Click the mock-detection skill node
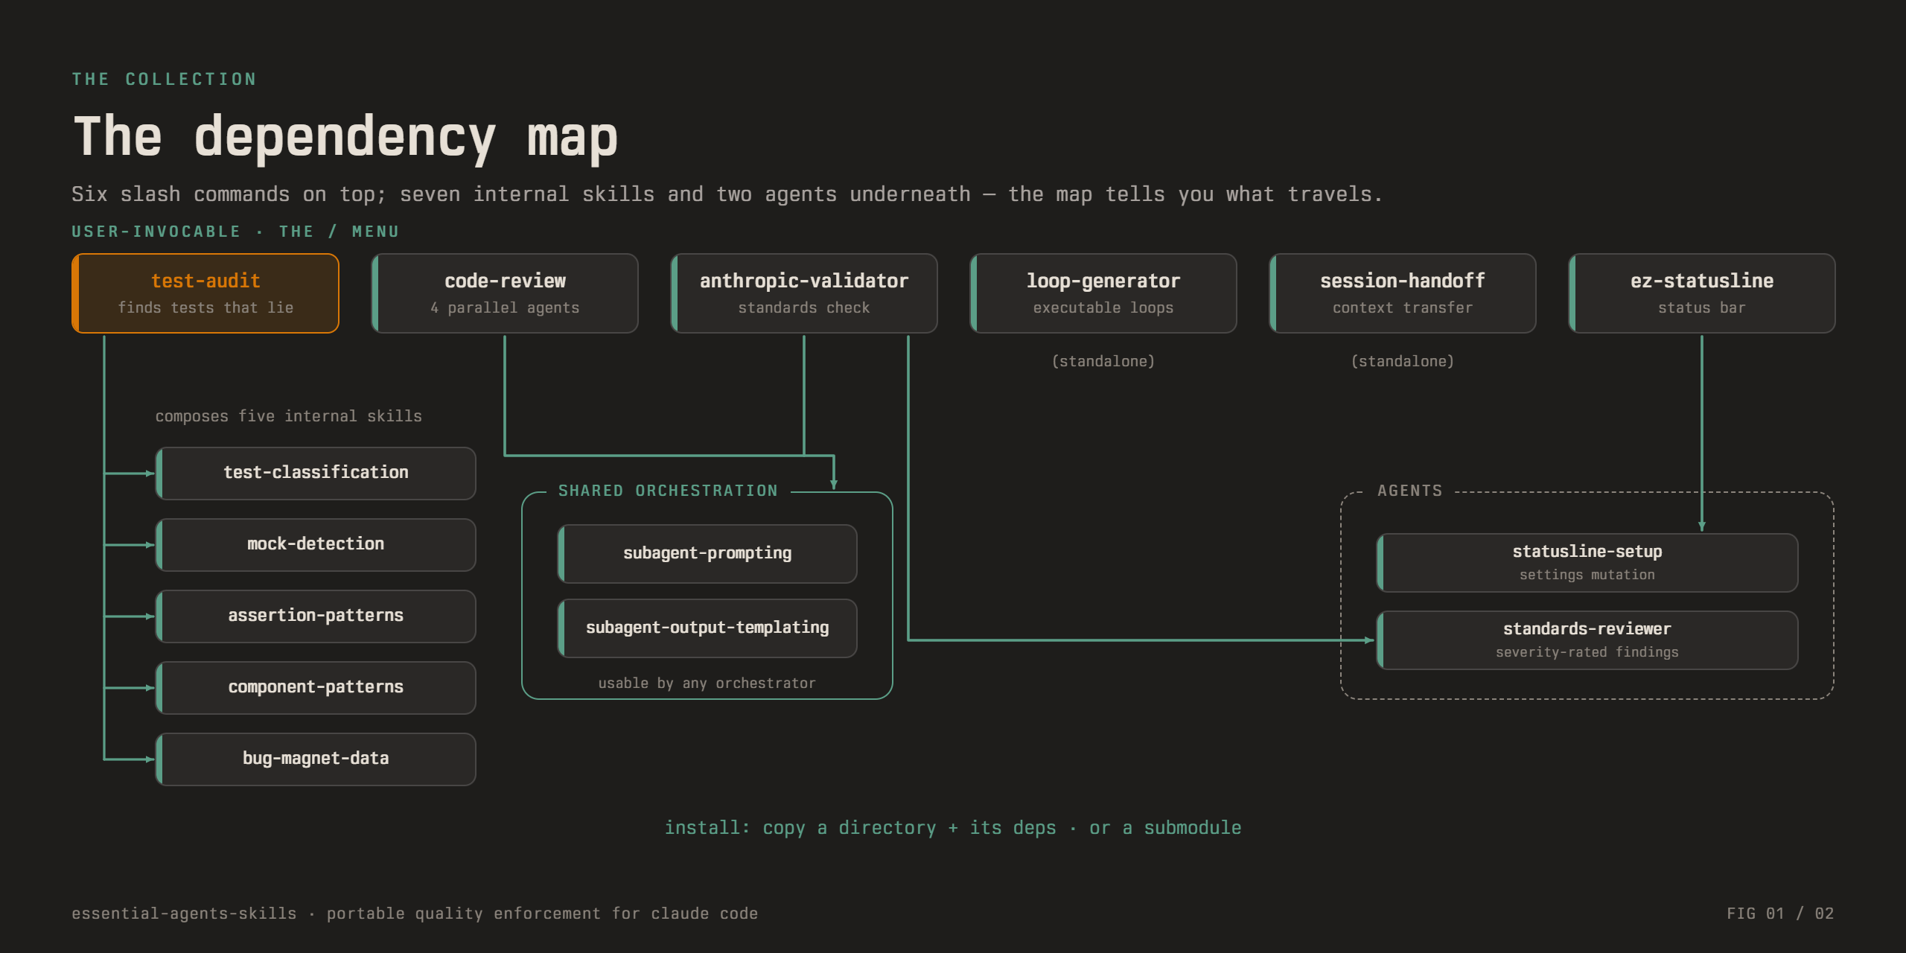The width and height of the screenshot is (1906, 953). (316, 545)
